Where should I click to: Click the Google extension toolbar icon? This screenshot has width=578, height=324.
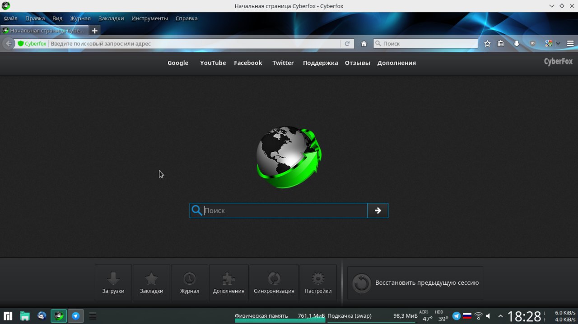click(x=549, y=44)
